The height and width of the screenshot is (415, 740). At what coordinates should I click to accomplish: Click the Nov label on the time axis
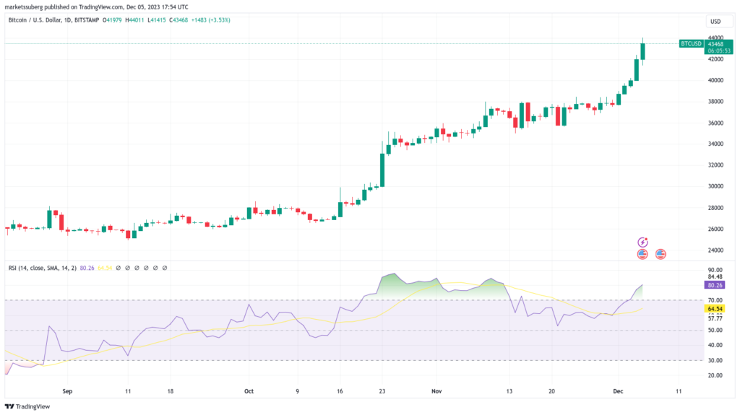pos(436,391)
